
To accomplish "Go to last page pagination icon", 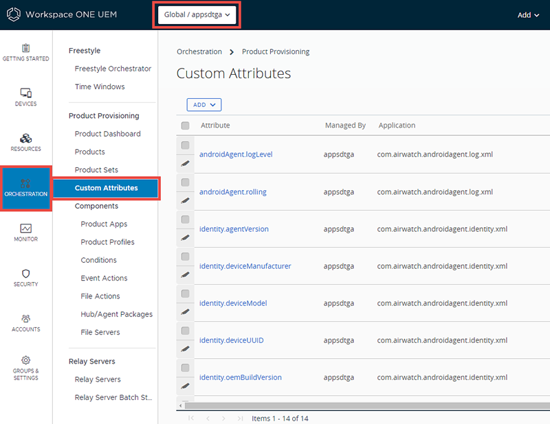I will pyautogui.click(x=240, y=418).
